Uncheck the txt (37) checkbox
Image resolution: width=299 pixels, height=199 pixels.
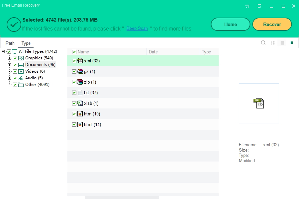[74, 93]
